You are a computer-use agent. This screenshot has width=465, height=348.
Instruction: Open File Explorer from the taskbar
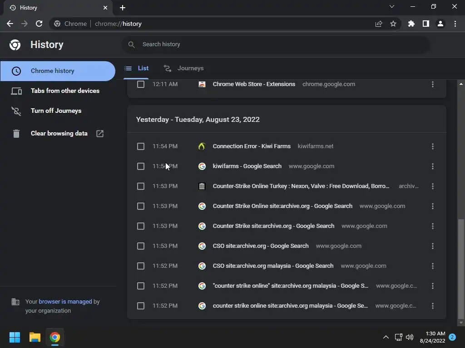click(x=35, y=337)
